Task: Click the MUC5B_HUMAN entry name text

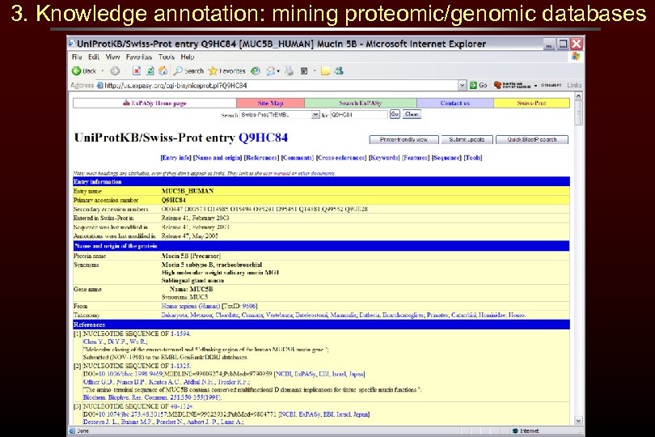Action: pos(188,191)
